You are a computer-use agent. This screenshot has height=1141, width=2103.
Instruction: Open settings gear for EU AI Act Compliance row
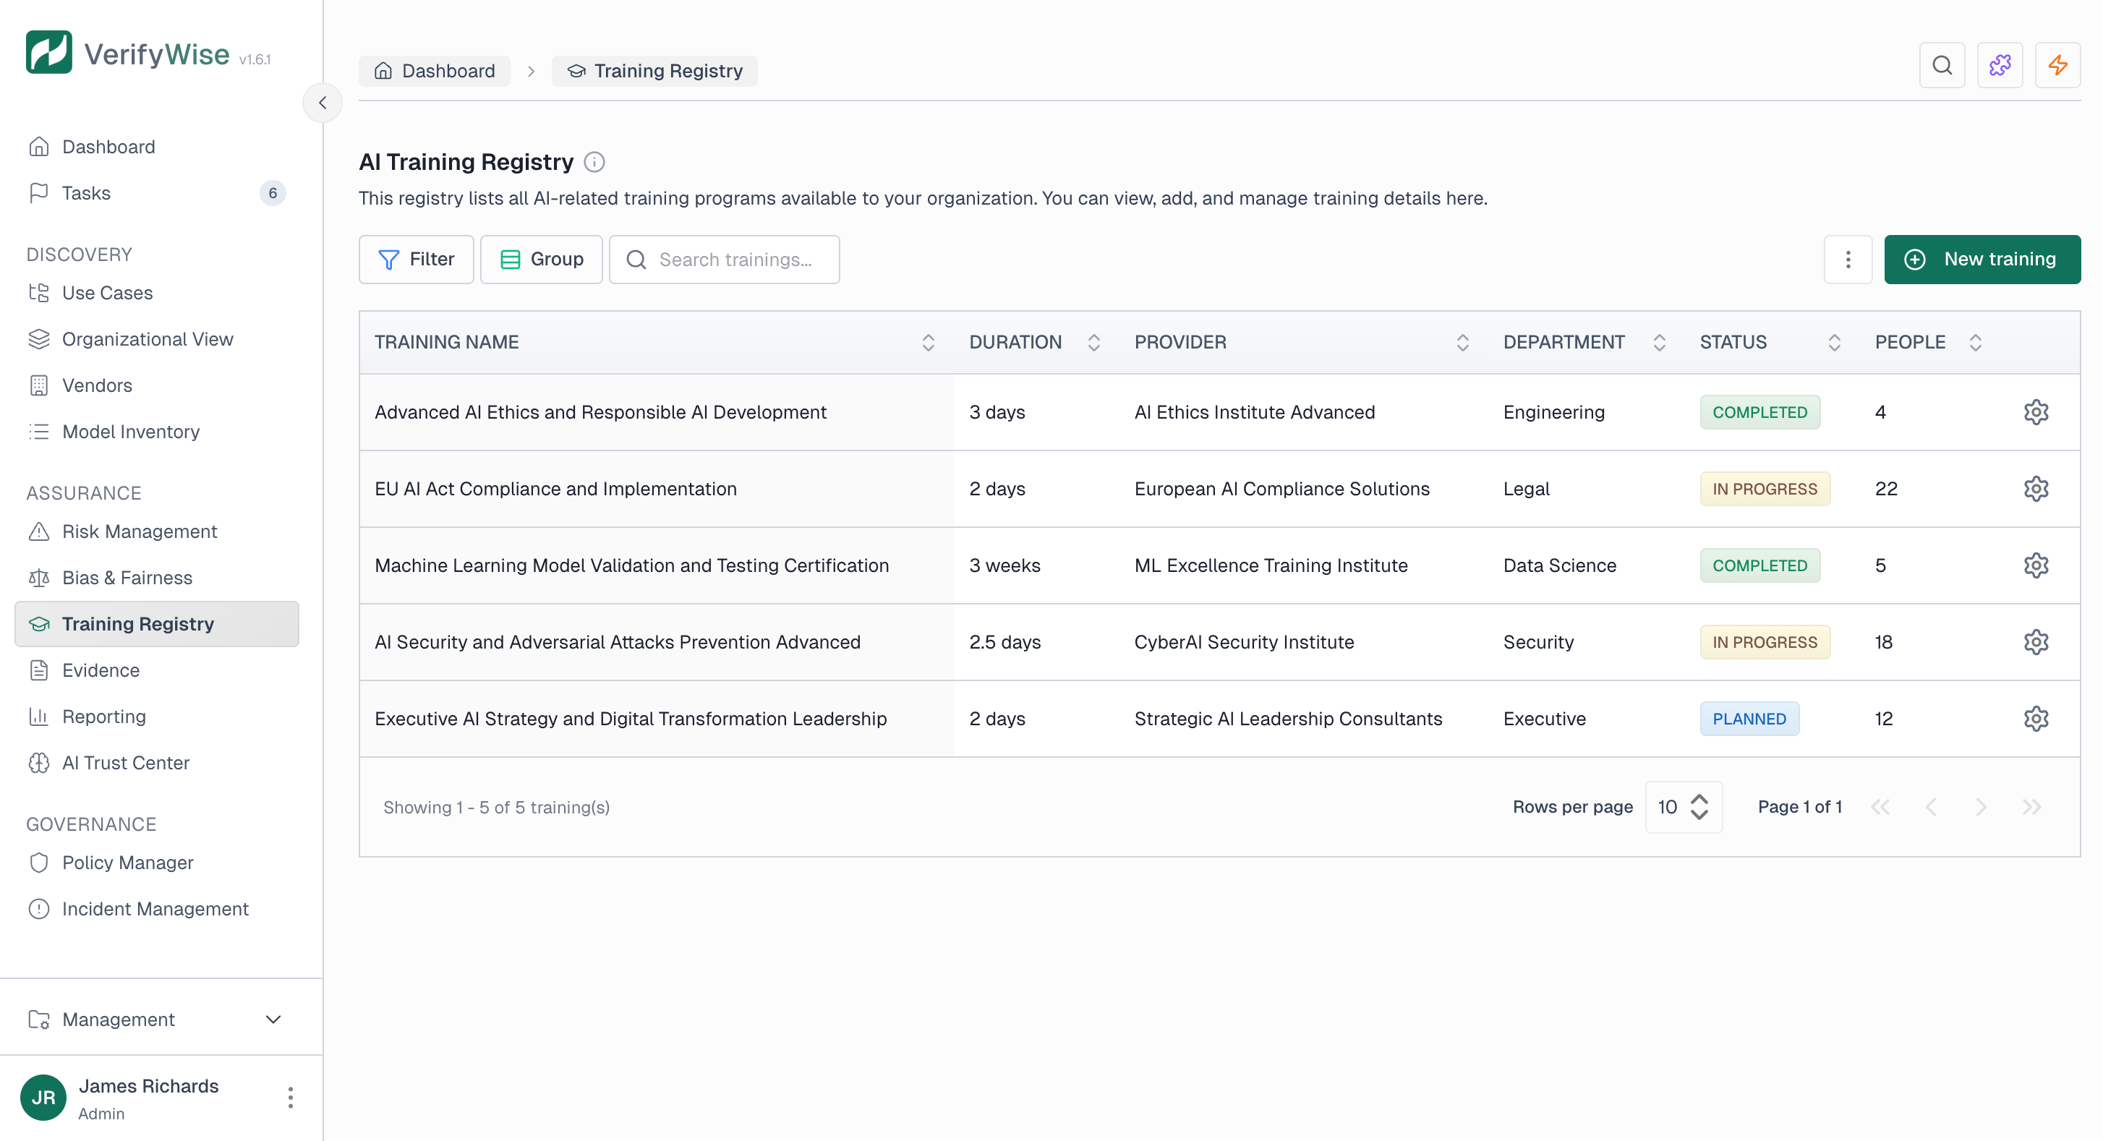pos(2036,488)
